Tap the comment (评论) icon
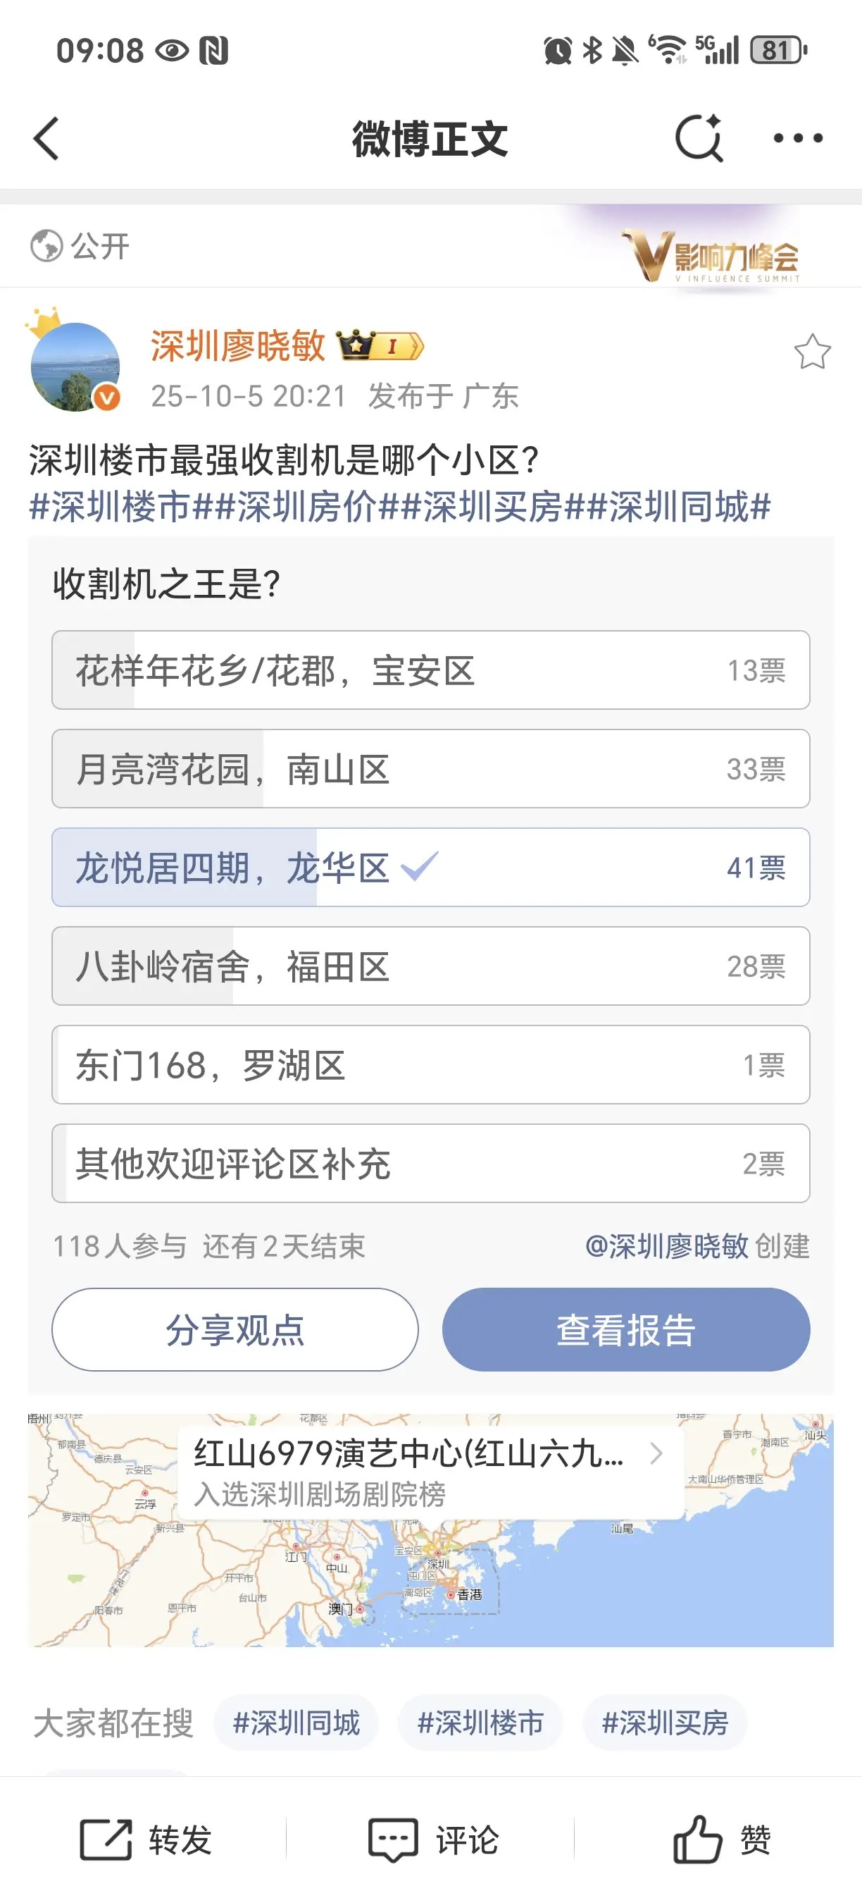This screenshot has height=1903, width=862. [394, 1839]
